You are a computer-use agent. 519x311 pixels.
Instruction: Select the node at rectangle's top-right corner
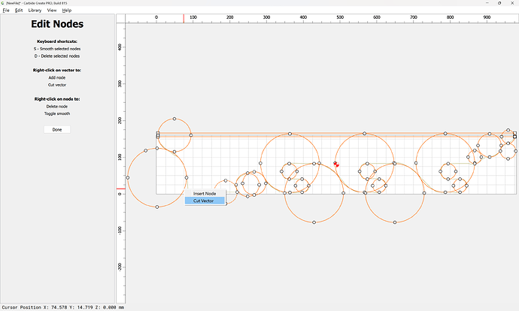515,134
